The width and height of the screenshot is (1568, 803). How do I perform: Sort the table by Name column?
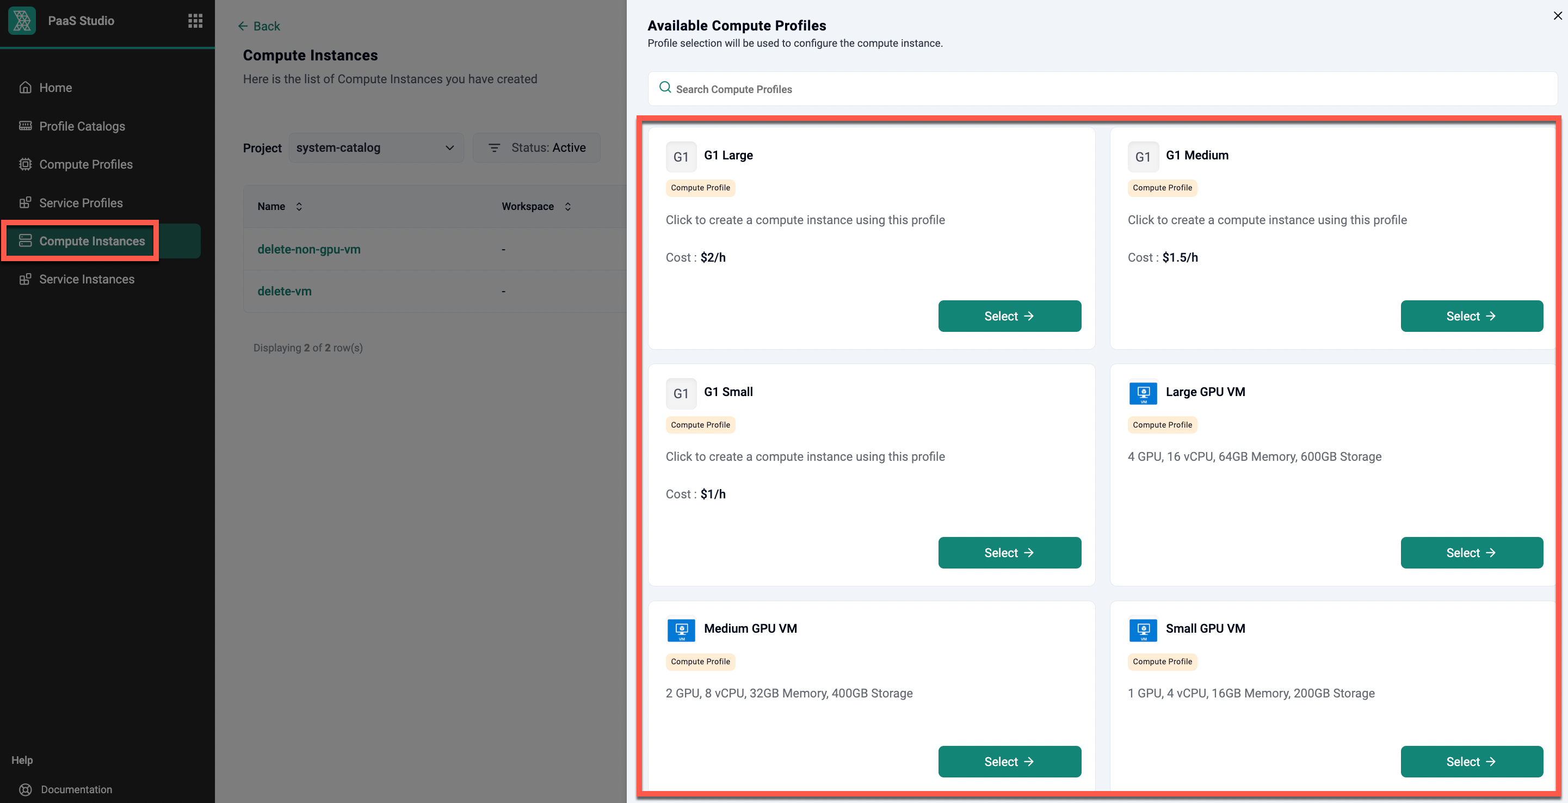pyautogui.click(x=299, y=206)
